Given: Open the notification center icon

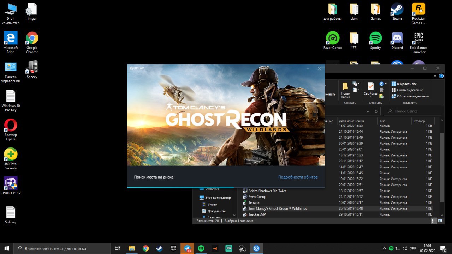Looking at the screenshot, I should pyautogui.click(x=443, y=248).
